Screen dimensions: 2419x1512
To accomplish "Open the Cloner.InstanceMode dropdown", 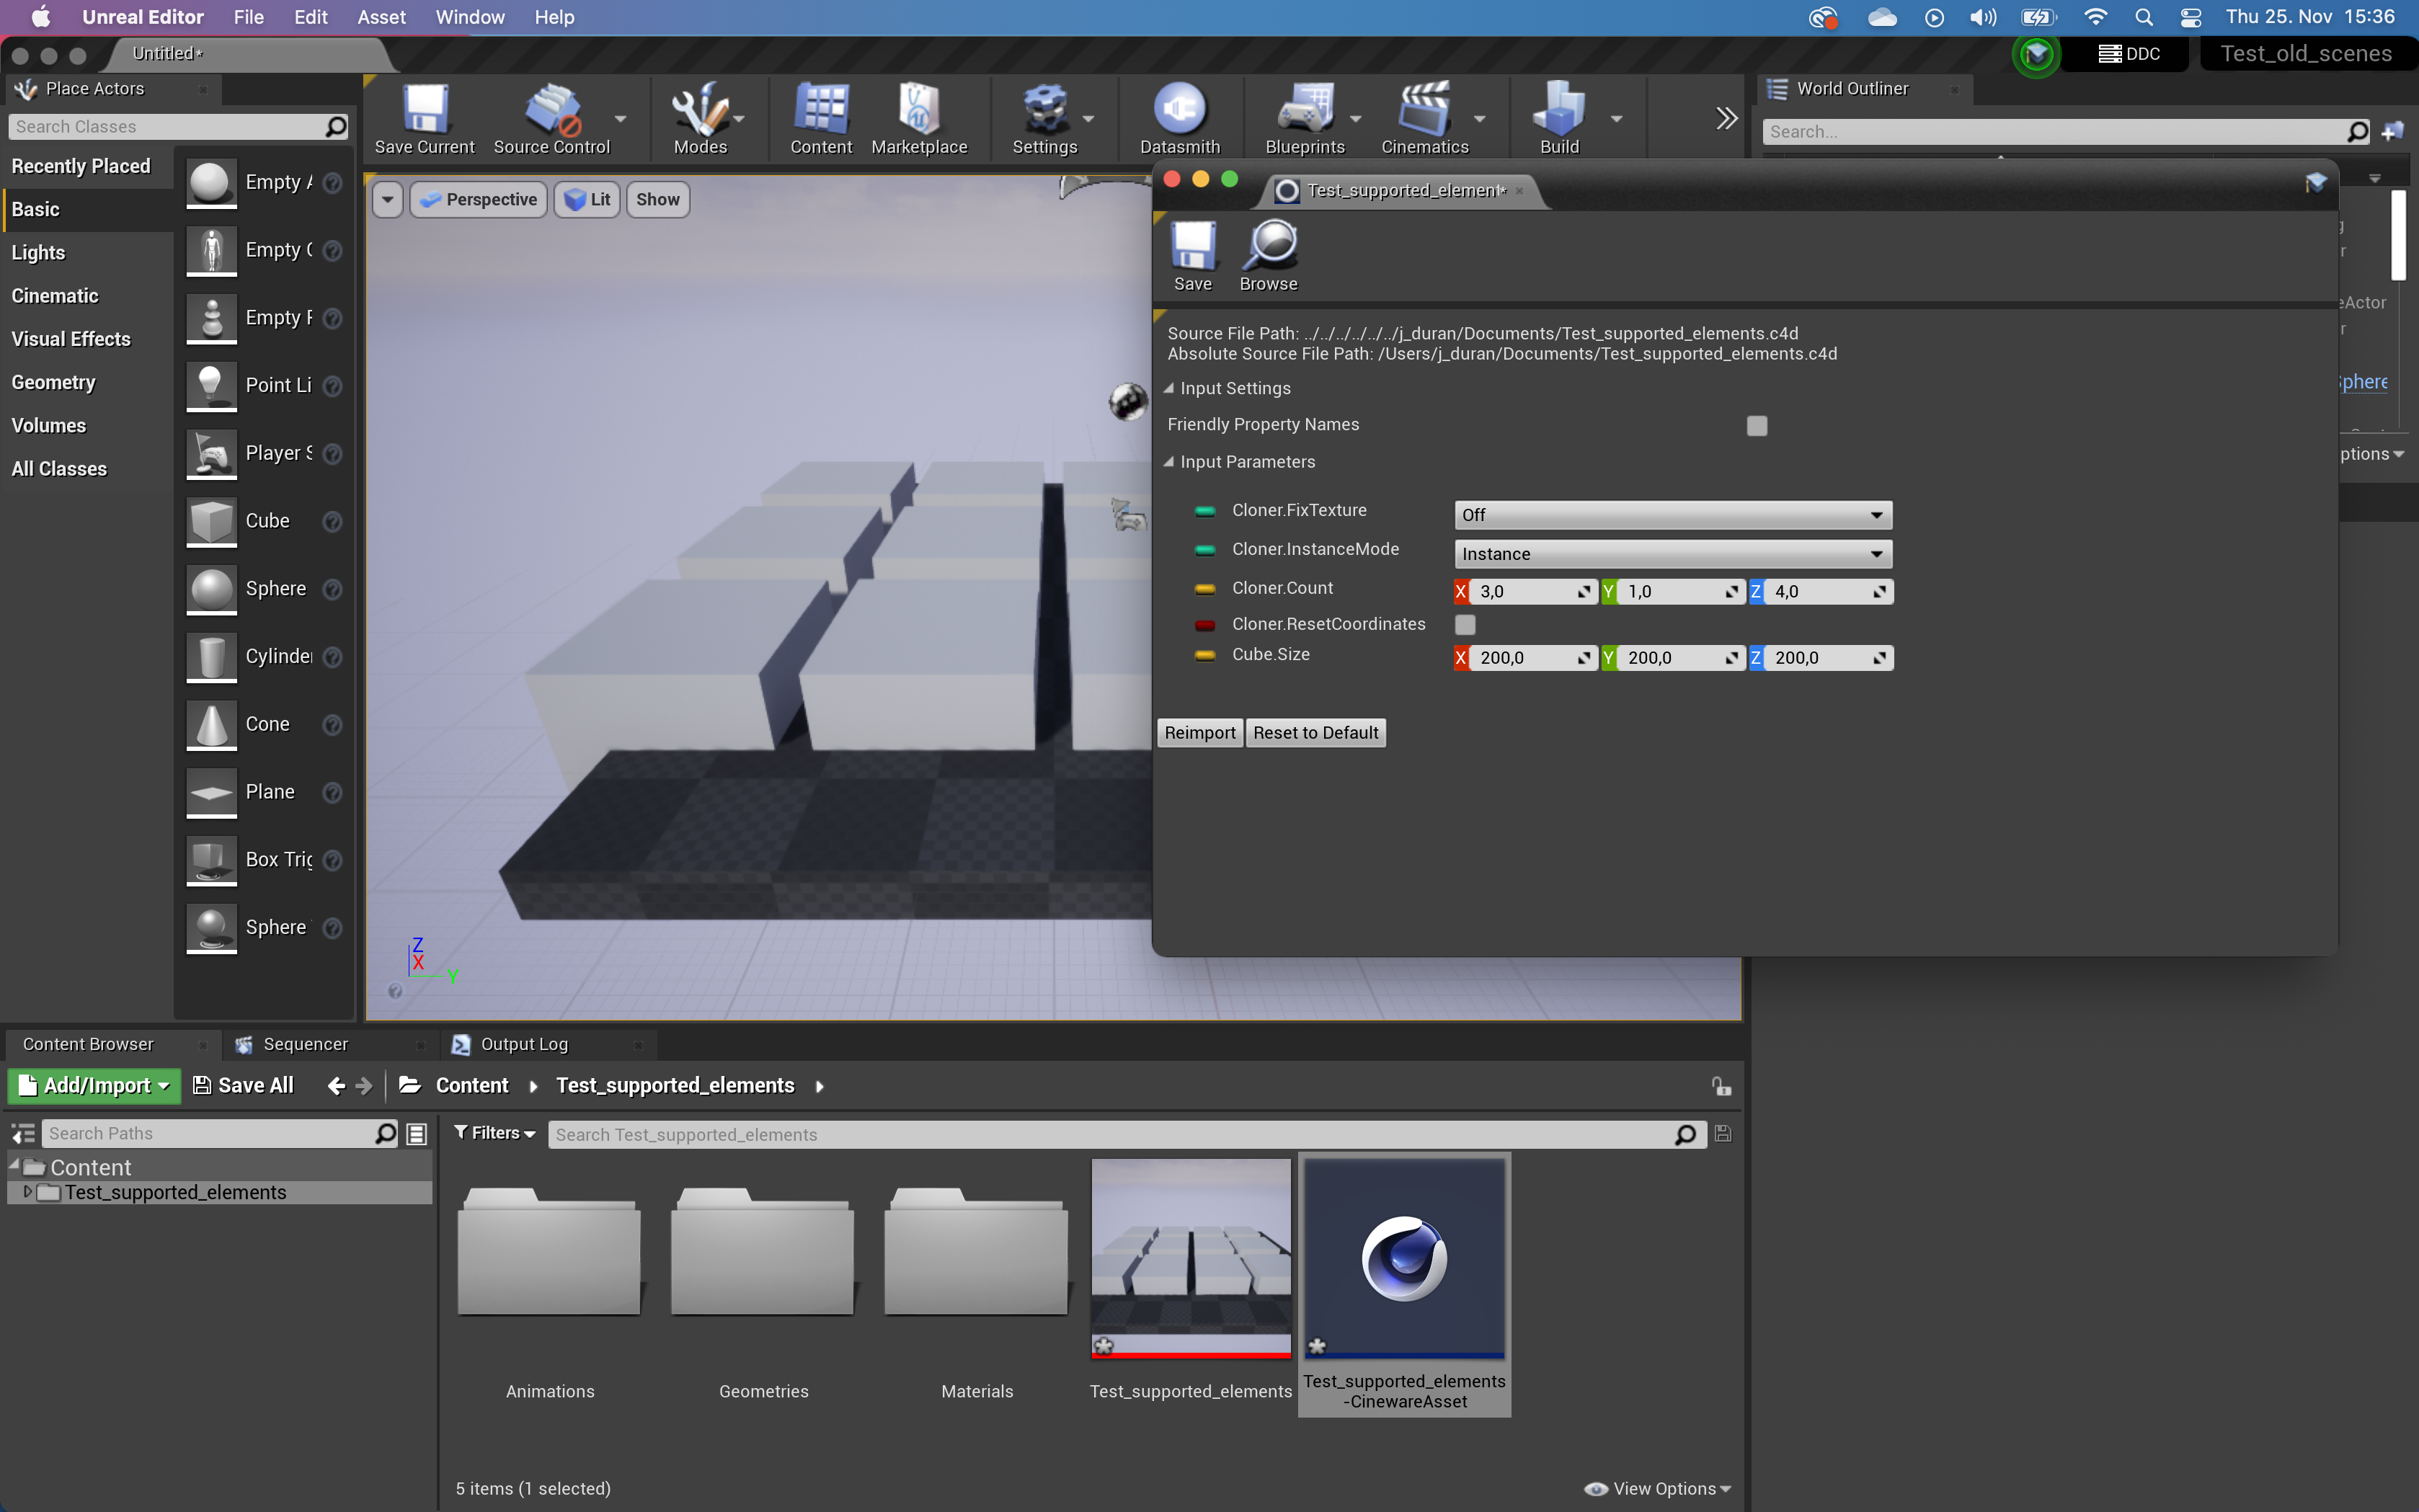I will pyautogui.click(x=1672, y=554).
